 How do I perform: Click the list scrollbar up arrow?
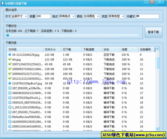click(157, 49)
